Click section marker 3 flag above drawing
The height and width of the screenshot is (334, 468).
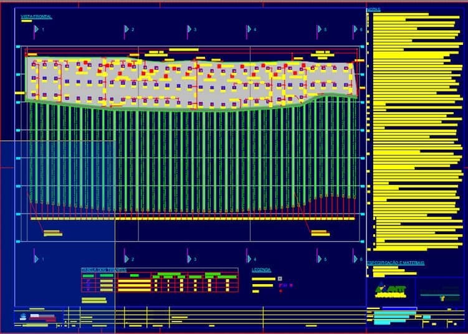click(x=189, y=29)
